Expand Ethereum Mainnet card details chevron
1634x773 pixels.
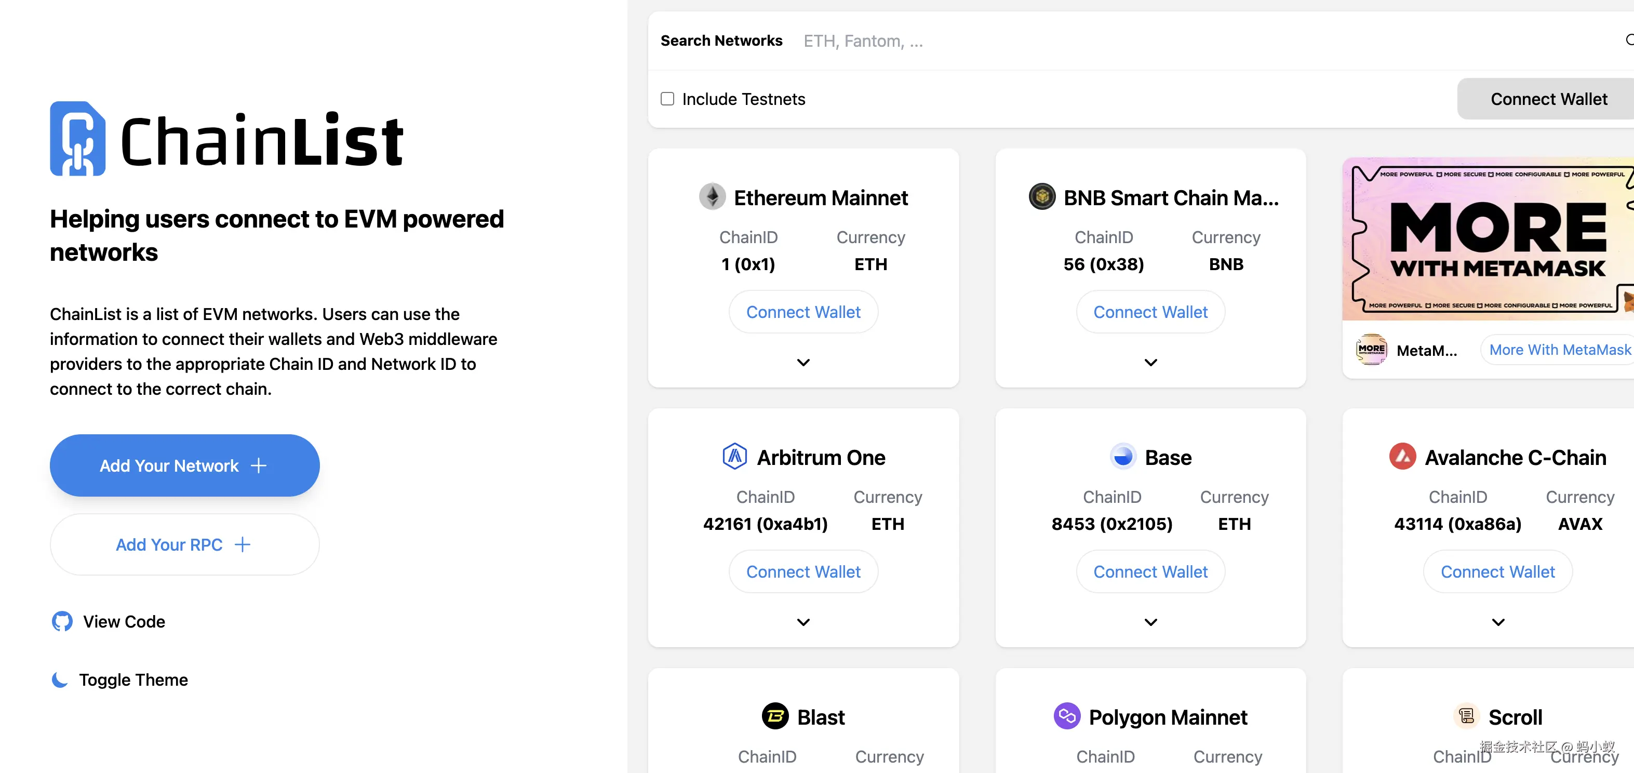(803, 363)
